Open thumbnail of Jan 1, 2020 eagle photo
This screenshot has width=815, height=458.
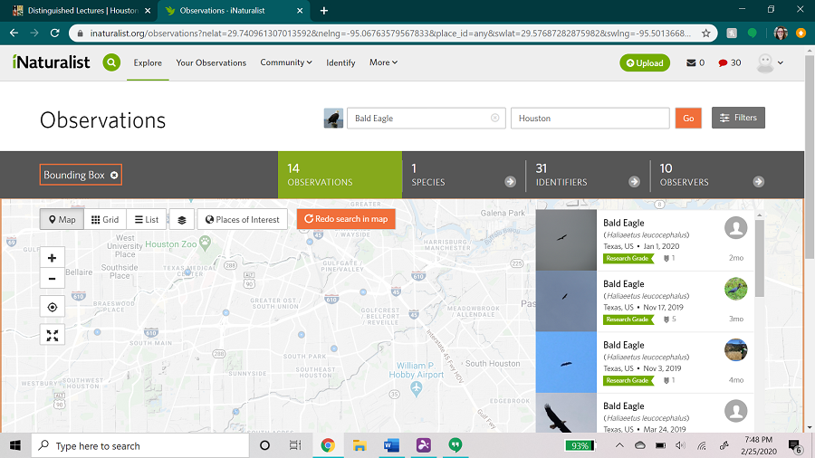tap(566, 241)
